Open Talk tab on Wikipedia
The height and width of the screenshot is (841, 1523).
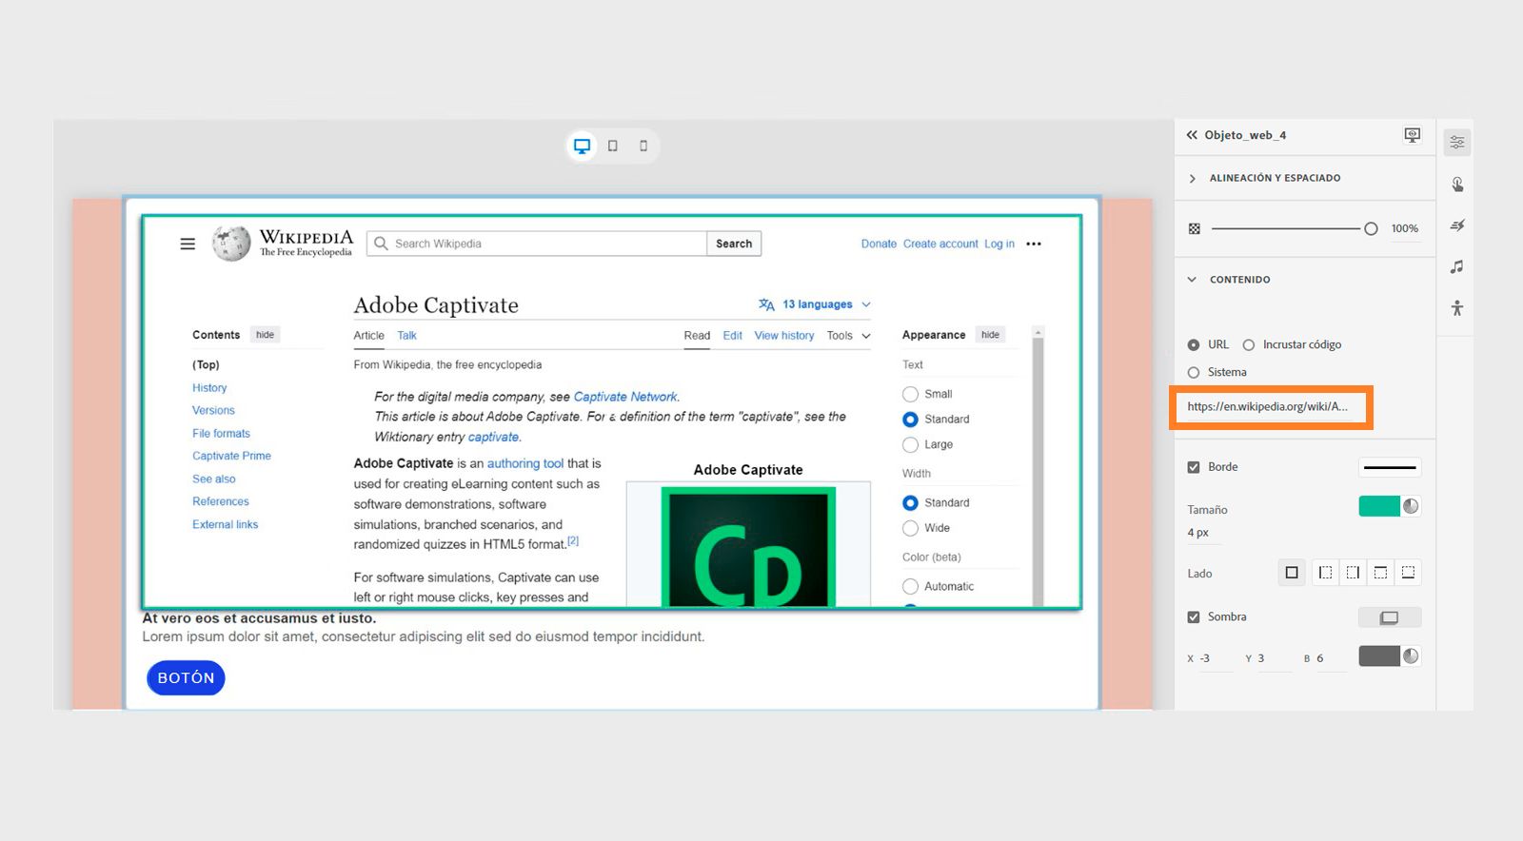coord(406,336)
